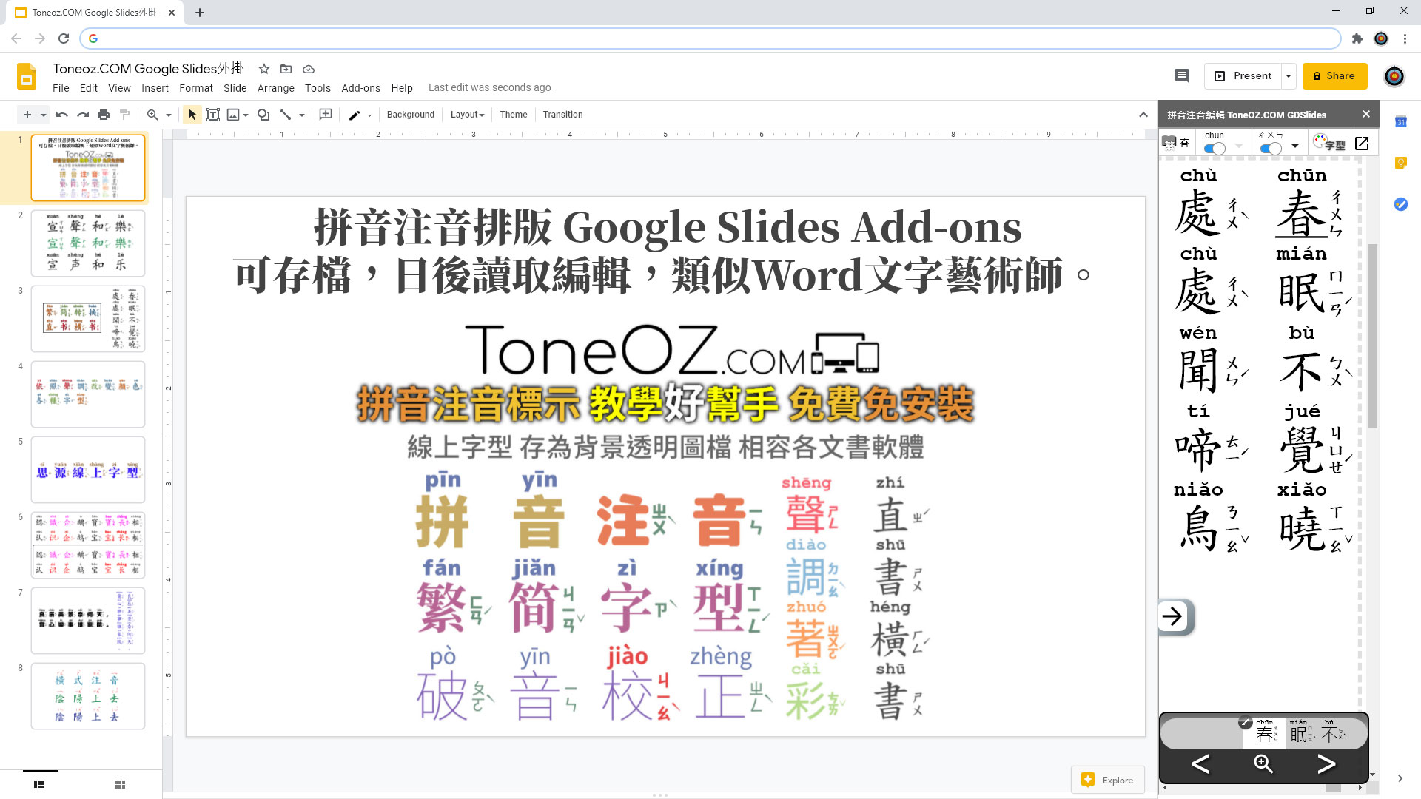Toggle the zhuyin annotation switch in the add-on

(x=1271, y=148)
